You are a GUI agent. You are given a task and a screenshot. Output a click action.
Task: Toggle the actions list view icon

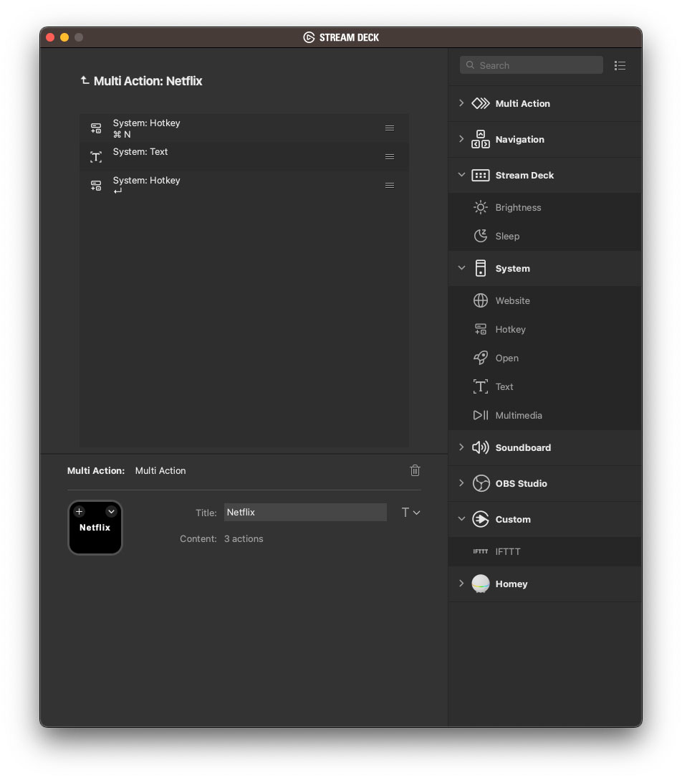pyautogui.click(x=620, y=66)
